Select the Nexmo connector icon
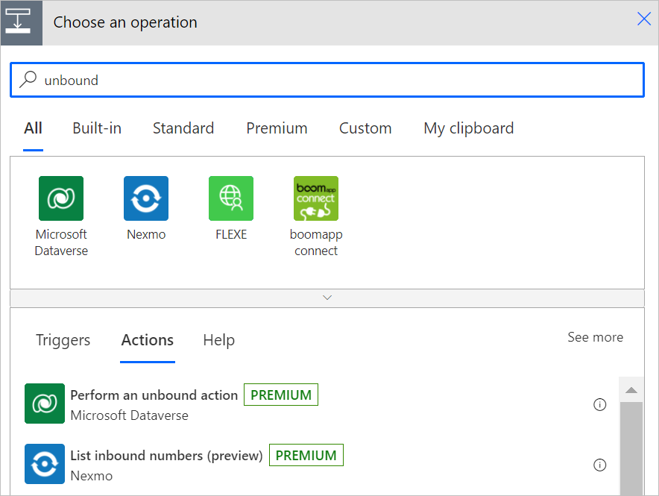Viewport: 659px width, 496px height. click(146, 198)
